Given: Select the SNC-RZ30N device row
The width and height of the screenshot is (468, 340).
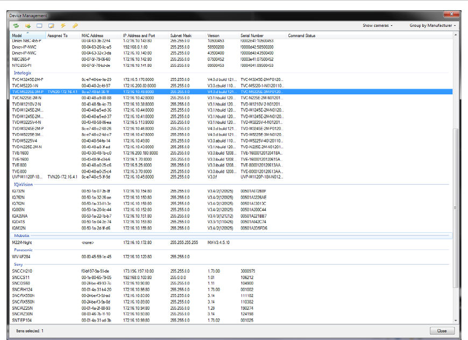Looking at the screenshot, I should [x=231, y=314].
